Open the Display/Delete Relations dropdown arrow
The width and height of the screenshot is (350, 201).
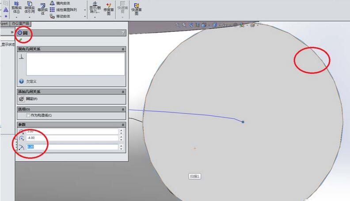click(95, 17)
